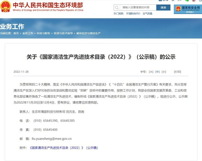Select hot search term 空气质量
The height and width of the screenshot is (161, 202).
point(148,14)
